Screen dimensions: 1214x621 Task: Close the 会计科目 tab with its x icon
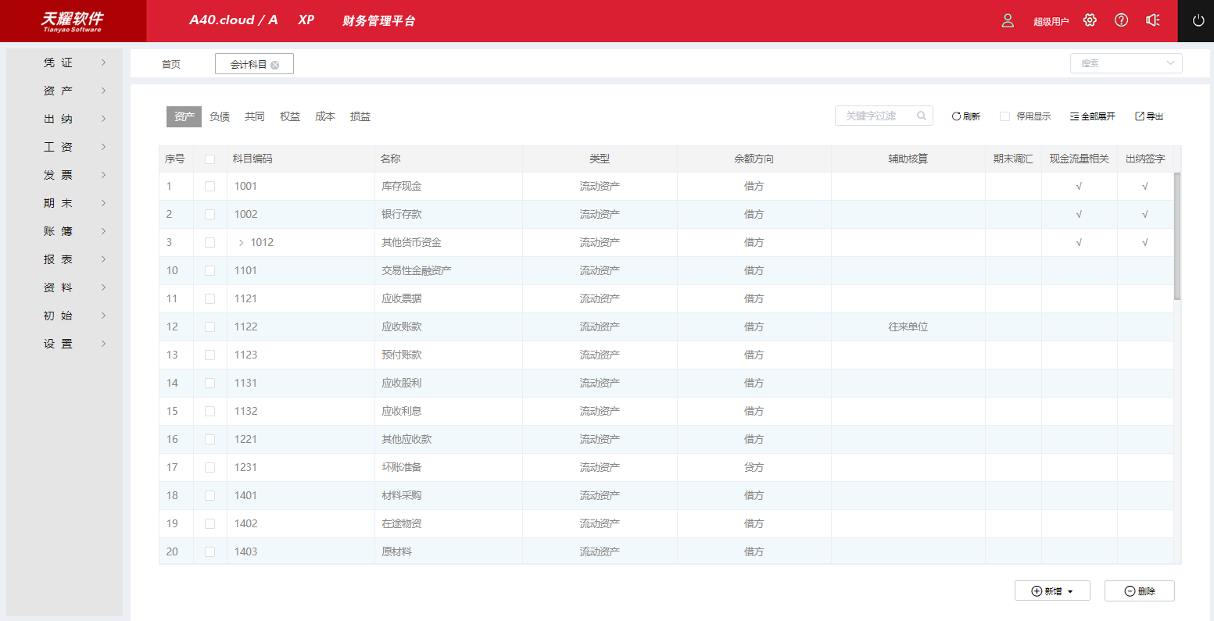pyautogui.click(x=274, y=65)
